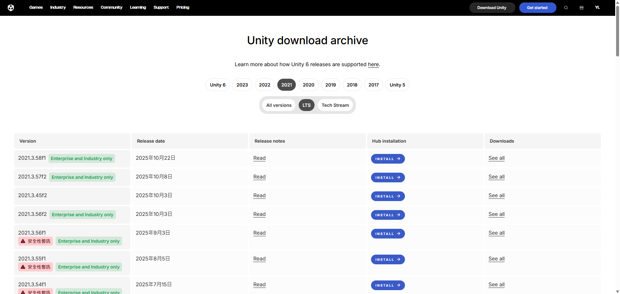
Task: Install Unity 2021.3.57f2 via Hub
Action: (388, 177)
